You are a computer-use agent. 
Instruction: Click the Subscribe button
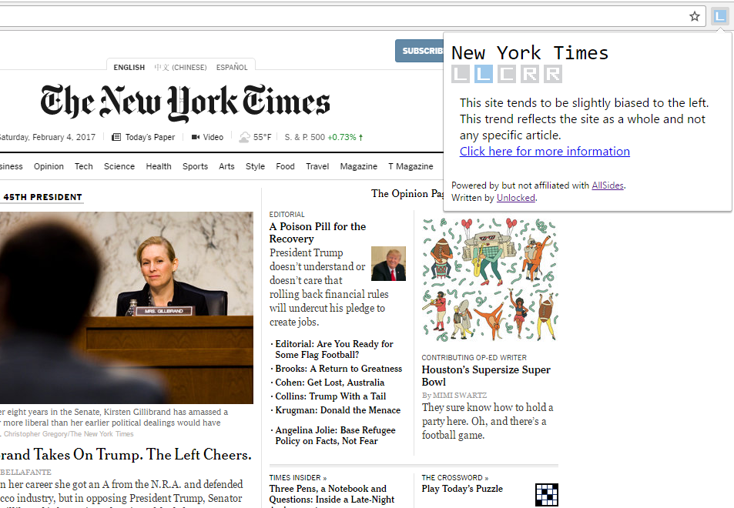tap(420, 51)
